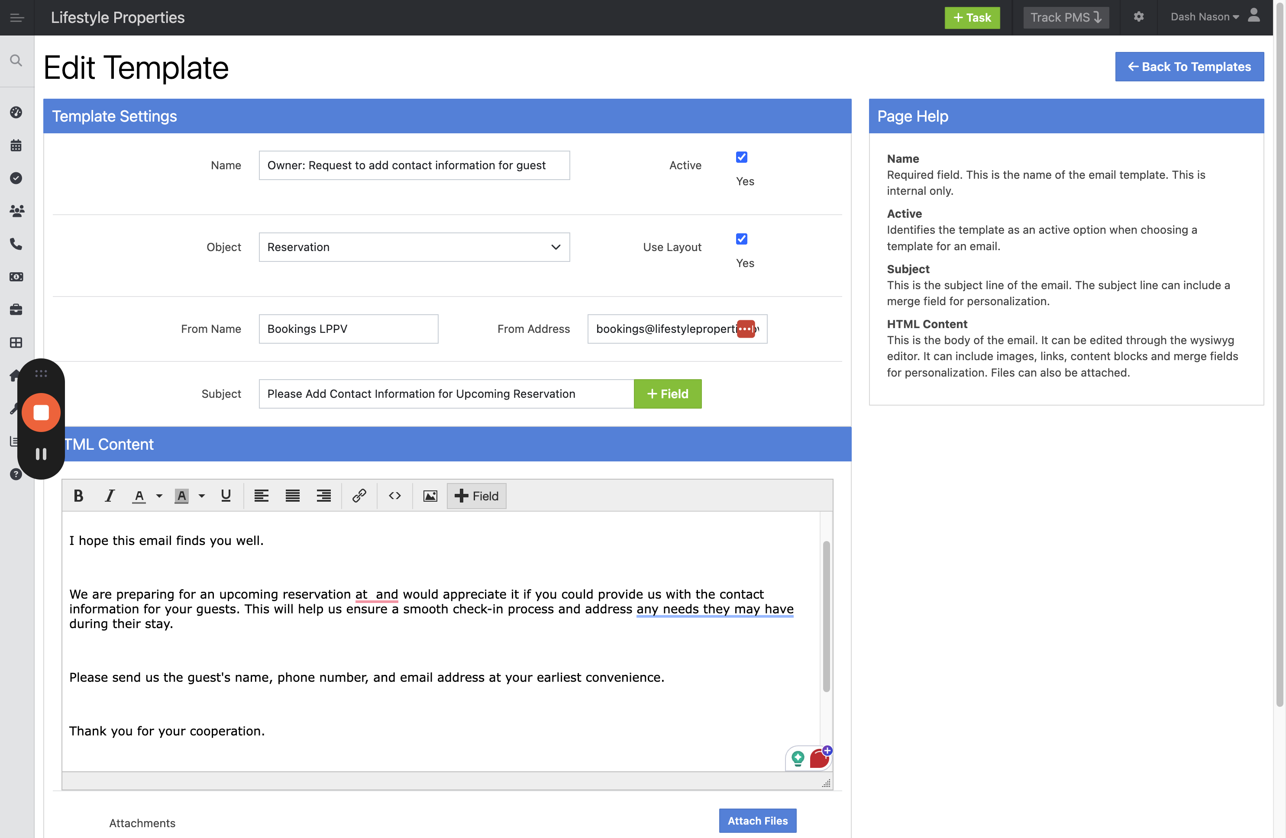The width and height of the screenshot is (1286, 838).
Task: Click the red badge in From Address field
Action: 746,329
